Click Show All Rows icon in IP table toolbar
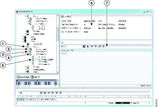 click(x=99, y=46)
